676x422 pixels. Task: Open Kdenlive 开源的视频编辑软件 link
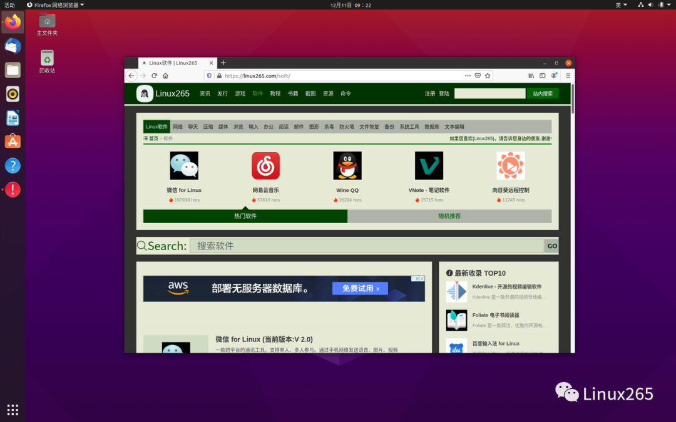(x=506, y=287)
